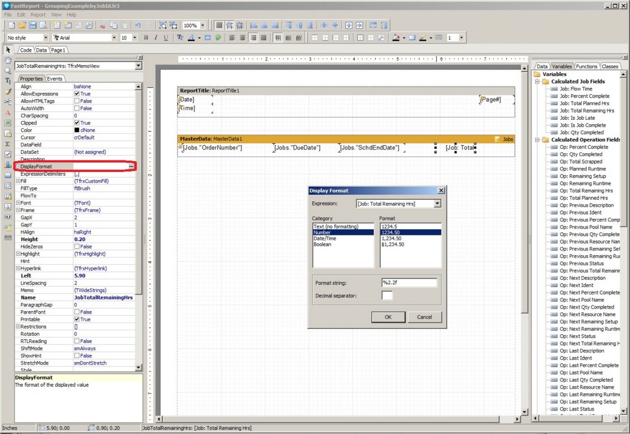Click the Save report icon
Viewport: 630px width, 434px height.
pyautogui.click(x=33, y=25)
